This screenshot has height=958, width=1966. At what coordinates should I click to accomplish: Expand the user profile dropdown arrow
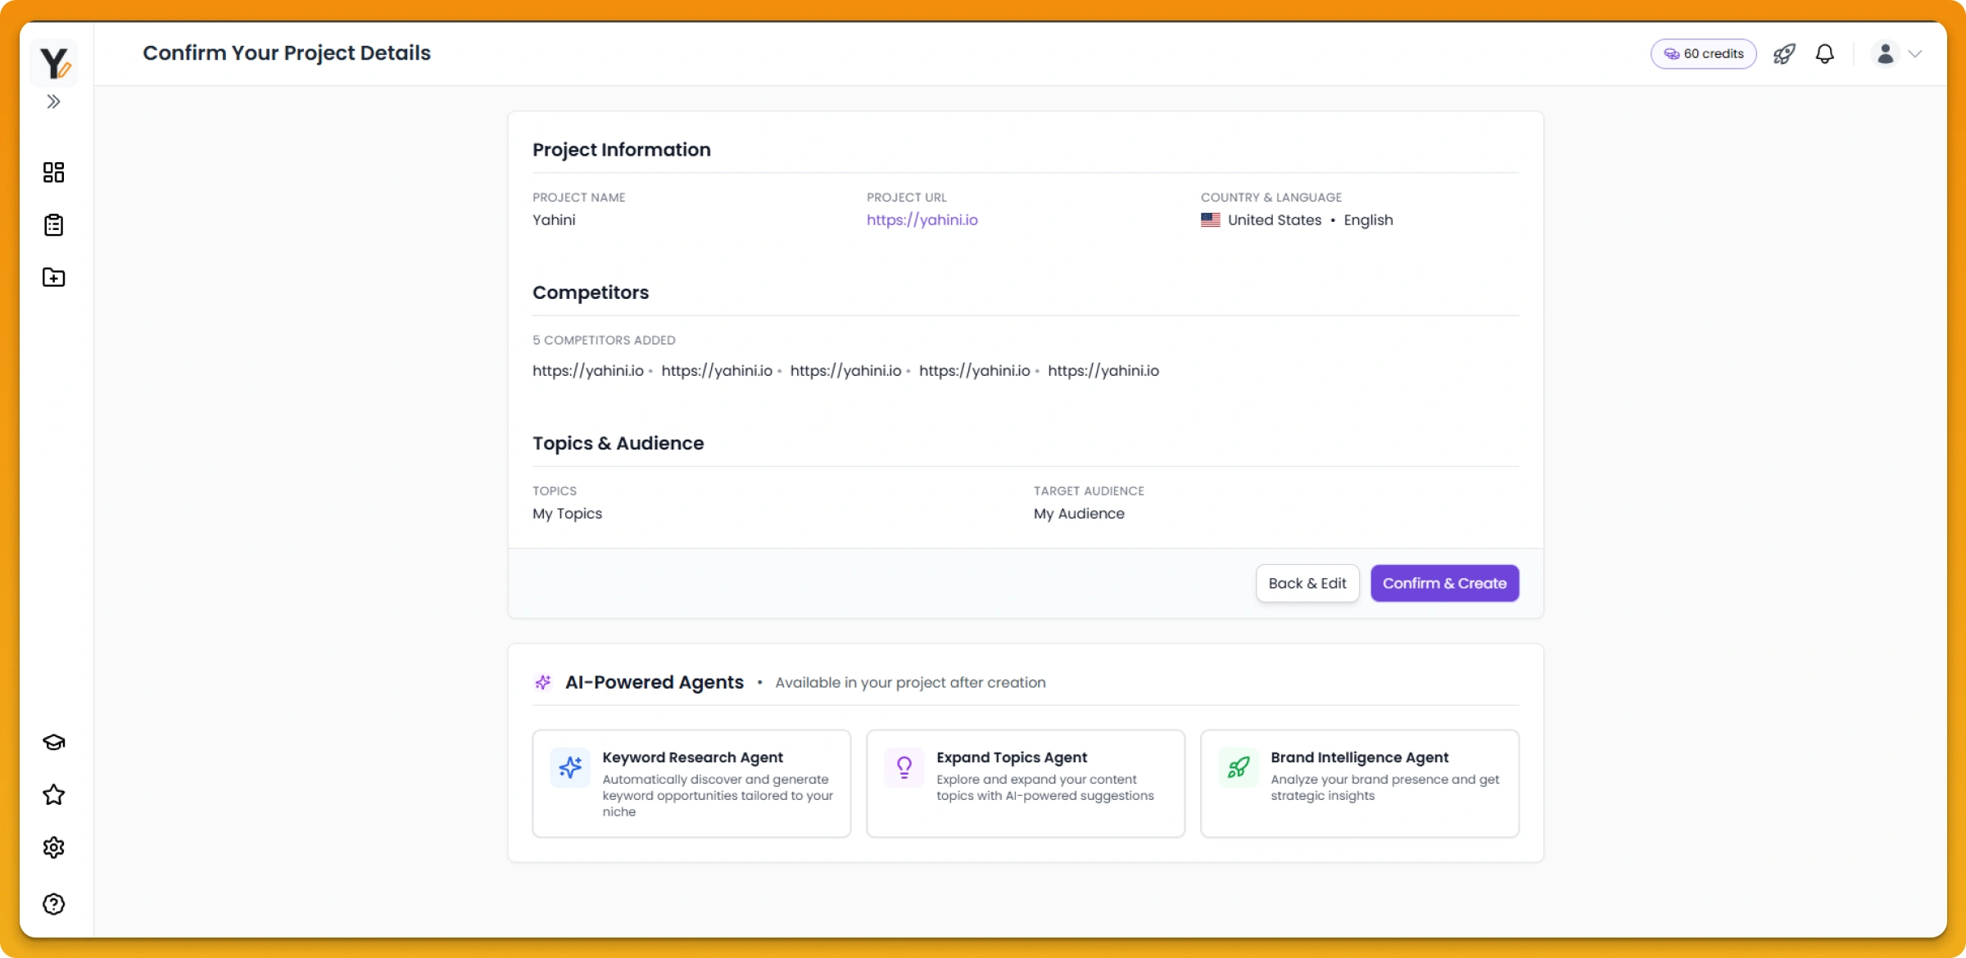coord(1915,54)
